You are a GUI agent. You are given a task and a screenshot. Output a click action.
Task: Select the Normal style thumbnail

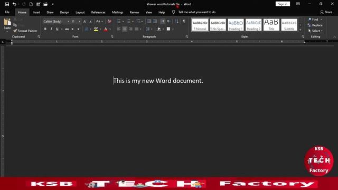tap(200, 25)
